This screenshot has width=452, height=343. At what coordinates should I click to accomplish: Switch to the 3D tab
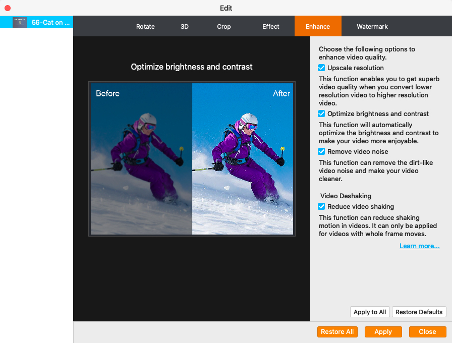(x=185, y=27)
